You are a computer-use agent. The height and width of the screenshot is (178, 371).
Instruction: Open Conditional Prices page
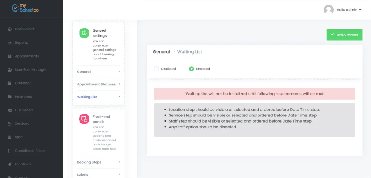30,151
